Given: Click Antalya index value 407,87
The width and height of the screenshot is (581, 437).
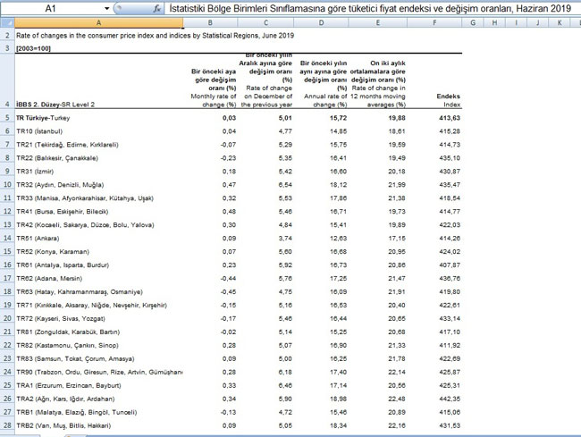Looking at the screenshot, I should (x=450, y=265).
